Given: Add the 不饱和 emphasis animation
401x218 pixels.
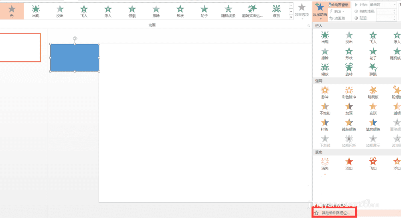Looking at the screenshot, I should [x=325, y=108].
